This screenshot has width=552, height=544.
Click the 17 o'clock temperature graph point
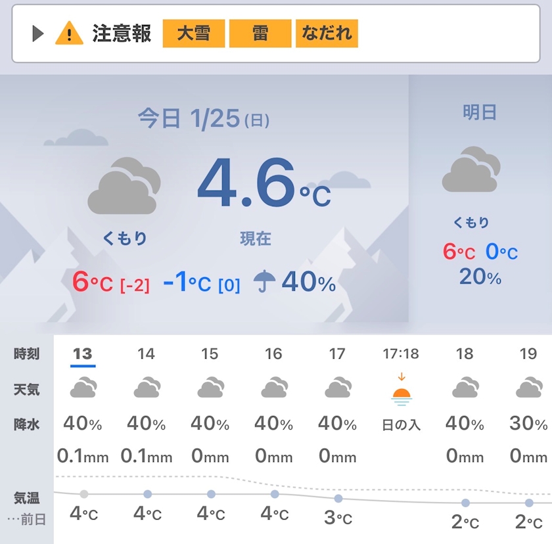point(338,498)
